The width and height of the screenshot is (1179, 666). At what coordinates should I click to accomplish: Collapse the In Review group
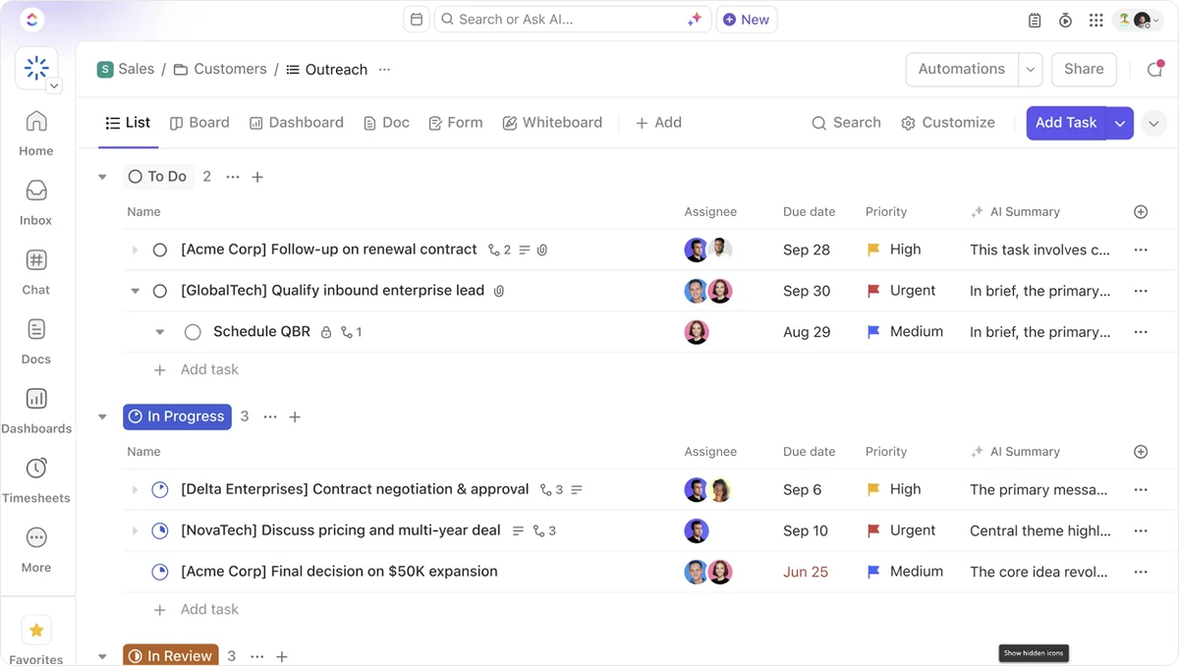[102, 656]
